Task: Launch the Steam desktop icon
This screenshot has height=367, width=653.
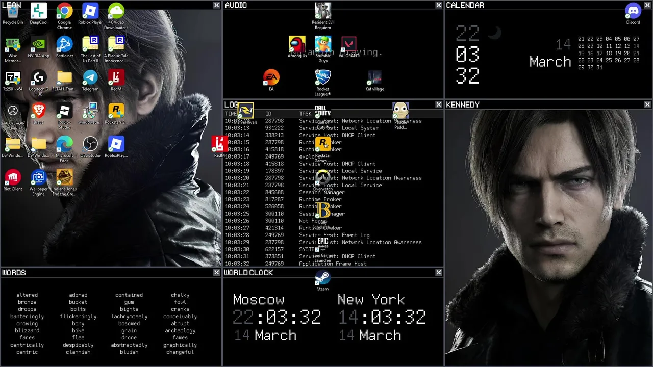Action: pos(323,280)
